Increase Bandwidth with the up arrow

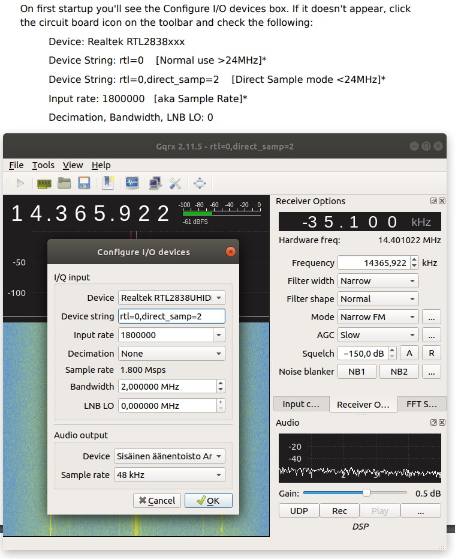tap(221, 383)
